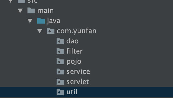The image size is (173, 98).
Task: Collapse the java folder arrow
Action: coord(30,21)
